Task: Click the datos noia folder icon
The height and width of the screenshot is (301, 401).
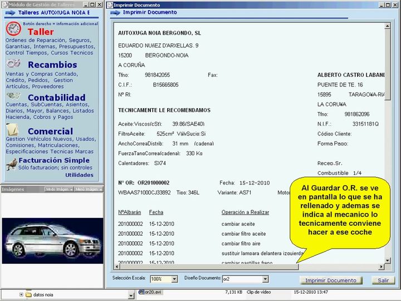Action: pyautogui.click(x=28, y=295)
